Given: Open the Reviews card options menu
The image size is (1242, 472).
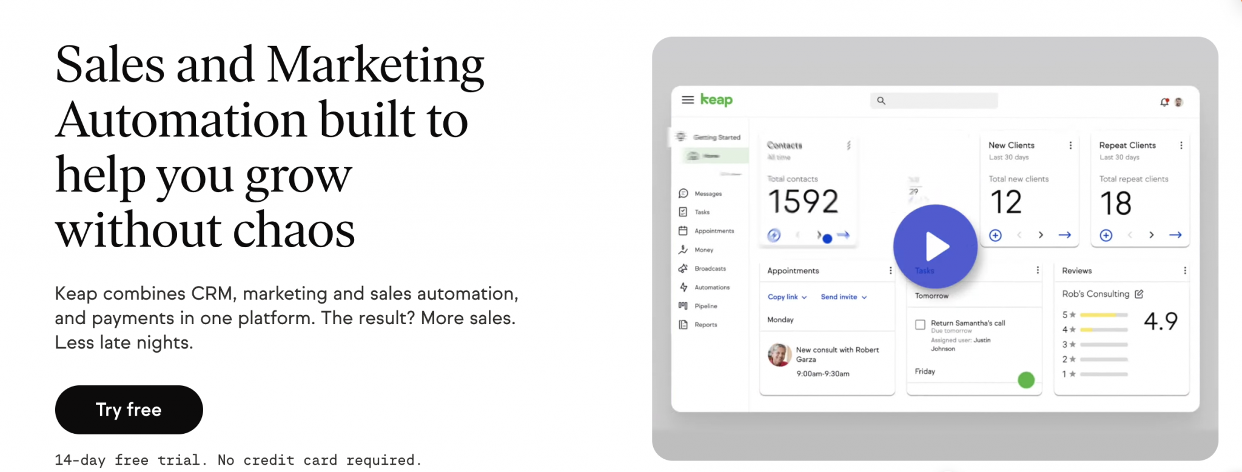Looking at the screenshot, I should pyautogui.click(x=1184, y=271).
